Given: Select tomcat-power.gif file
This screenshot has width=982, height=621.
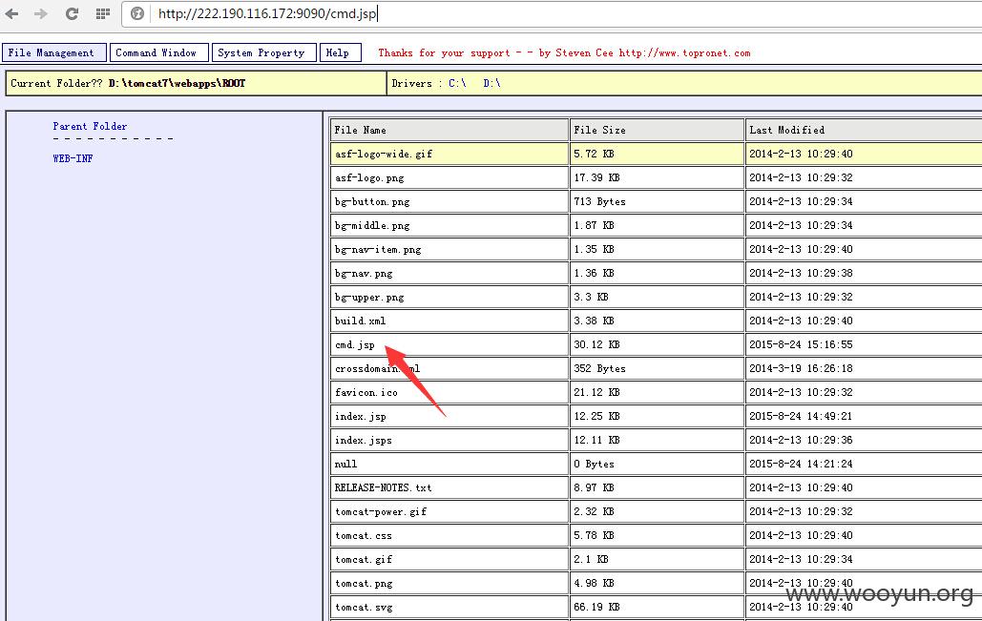Looking at the screenshot, I should tap(381, 511).
